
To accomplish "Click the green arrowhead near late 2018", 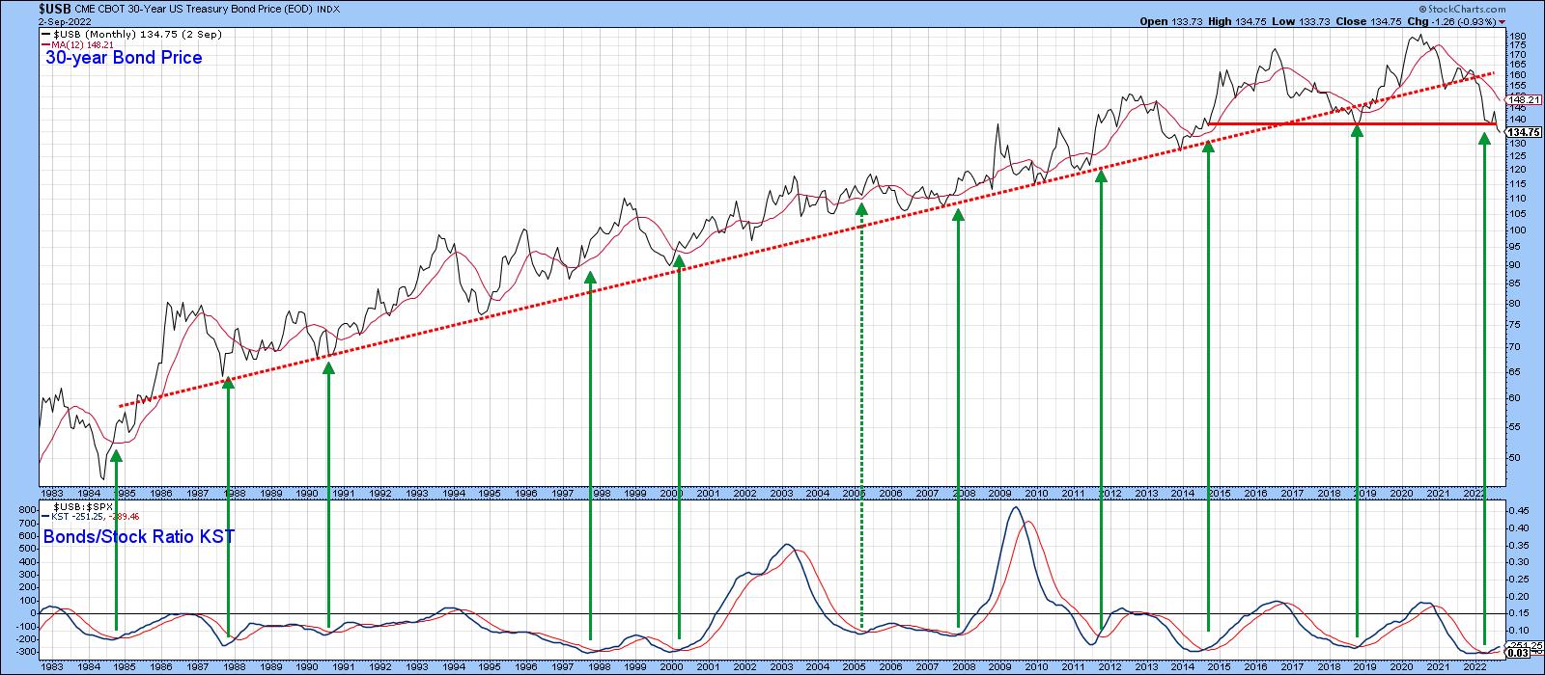I will tap(1357, 130).
